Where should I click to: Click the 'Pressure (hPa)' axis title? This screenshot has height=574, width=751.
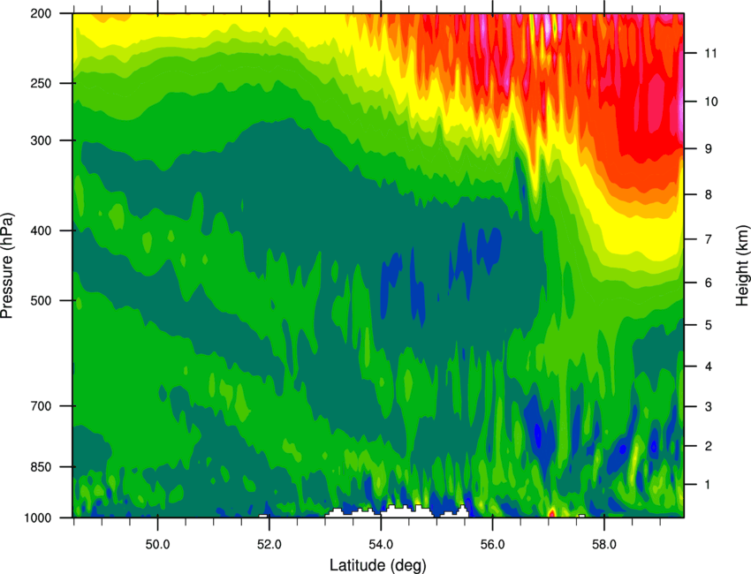[x=7, y=266]
